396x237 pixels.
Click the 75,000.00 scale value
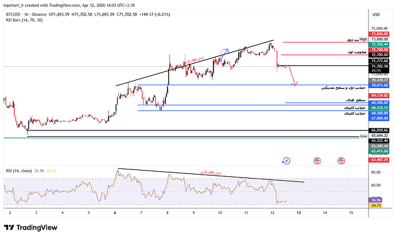click(379, 29)
